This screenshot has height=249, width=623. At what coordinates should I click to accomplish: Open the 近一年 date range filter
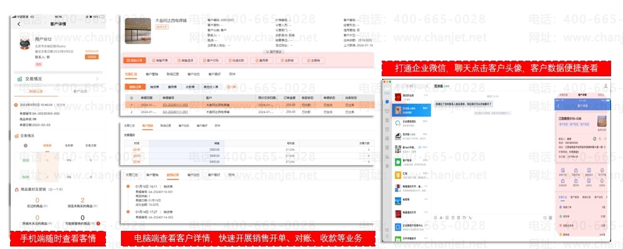(232, 87)
